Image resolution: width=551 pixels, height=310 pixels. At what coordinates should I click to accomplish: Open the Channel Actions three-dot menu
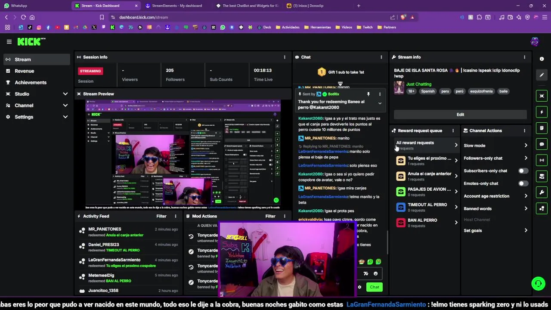[x=524, y=130]
